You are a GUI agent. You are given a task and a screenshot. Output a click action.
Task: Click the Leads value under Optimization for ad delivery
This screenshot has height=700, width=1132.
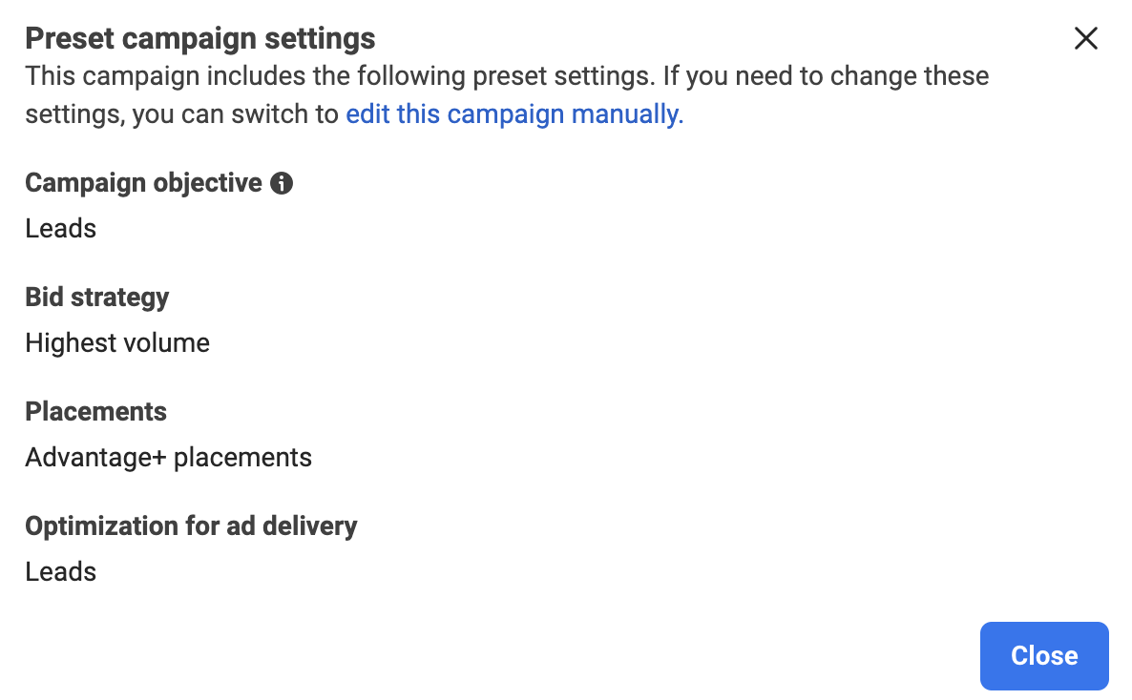(61, 572)
